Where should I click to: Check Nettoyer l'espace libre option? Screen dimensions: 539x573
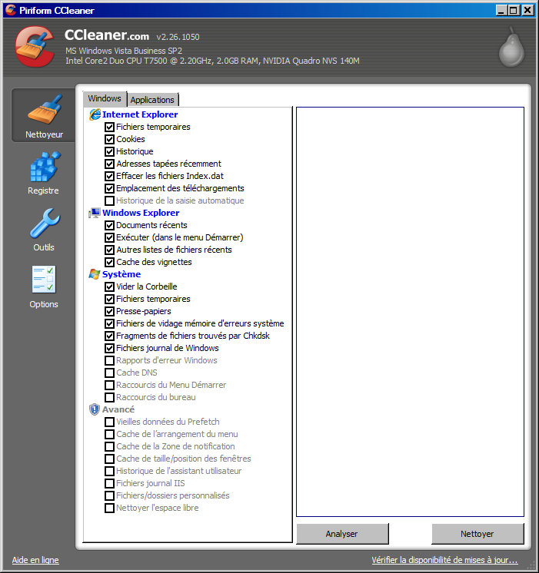click(x=109, y=508)
